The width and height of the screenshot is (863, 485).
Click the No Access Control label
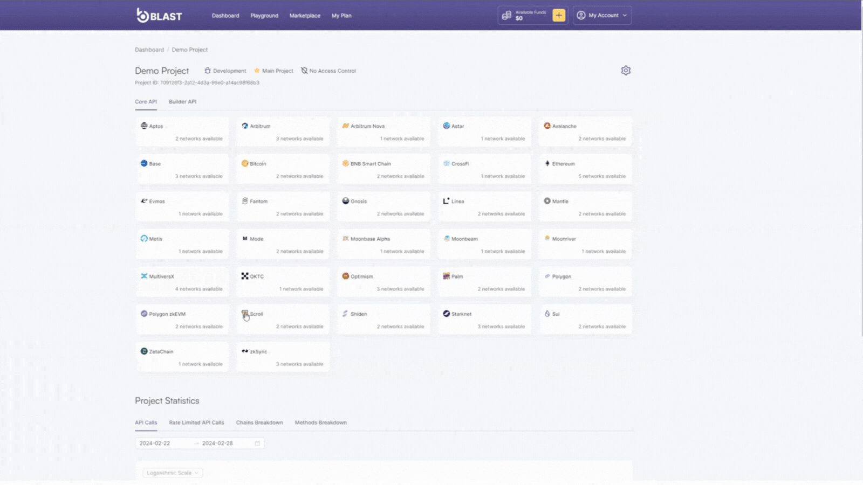pos(328,71)
